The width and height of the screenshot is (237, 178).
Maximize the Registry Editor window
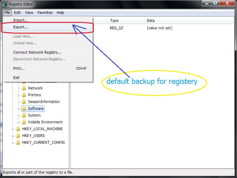click(x=215, y=3)
